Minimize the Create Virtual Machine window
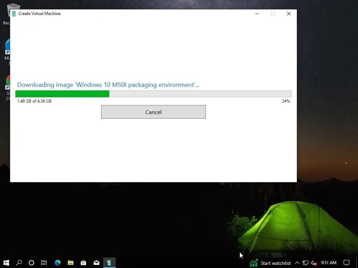 257,14
